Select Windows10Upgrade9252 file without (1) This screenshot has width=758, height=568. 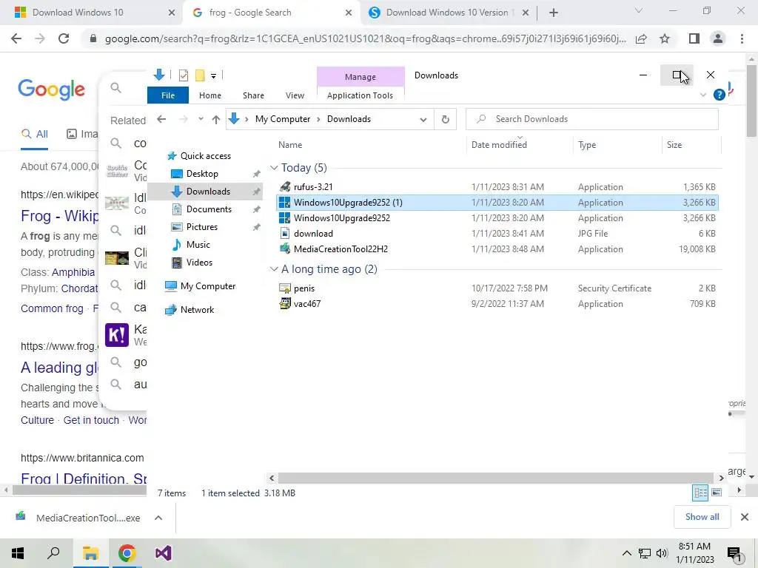(x=342, y=218)
